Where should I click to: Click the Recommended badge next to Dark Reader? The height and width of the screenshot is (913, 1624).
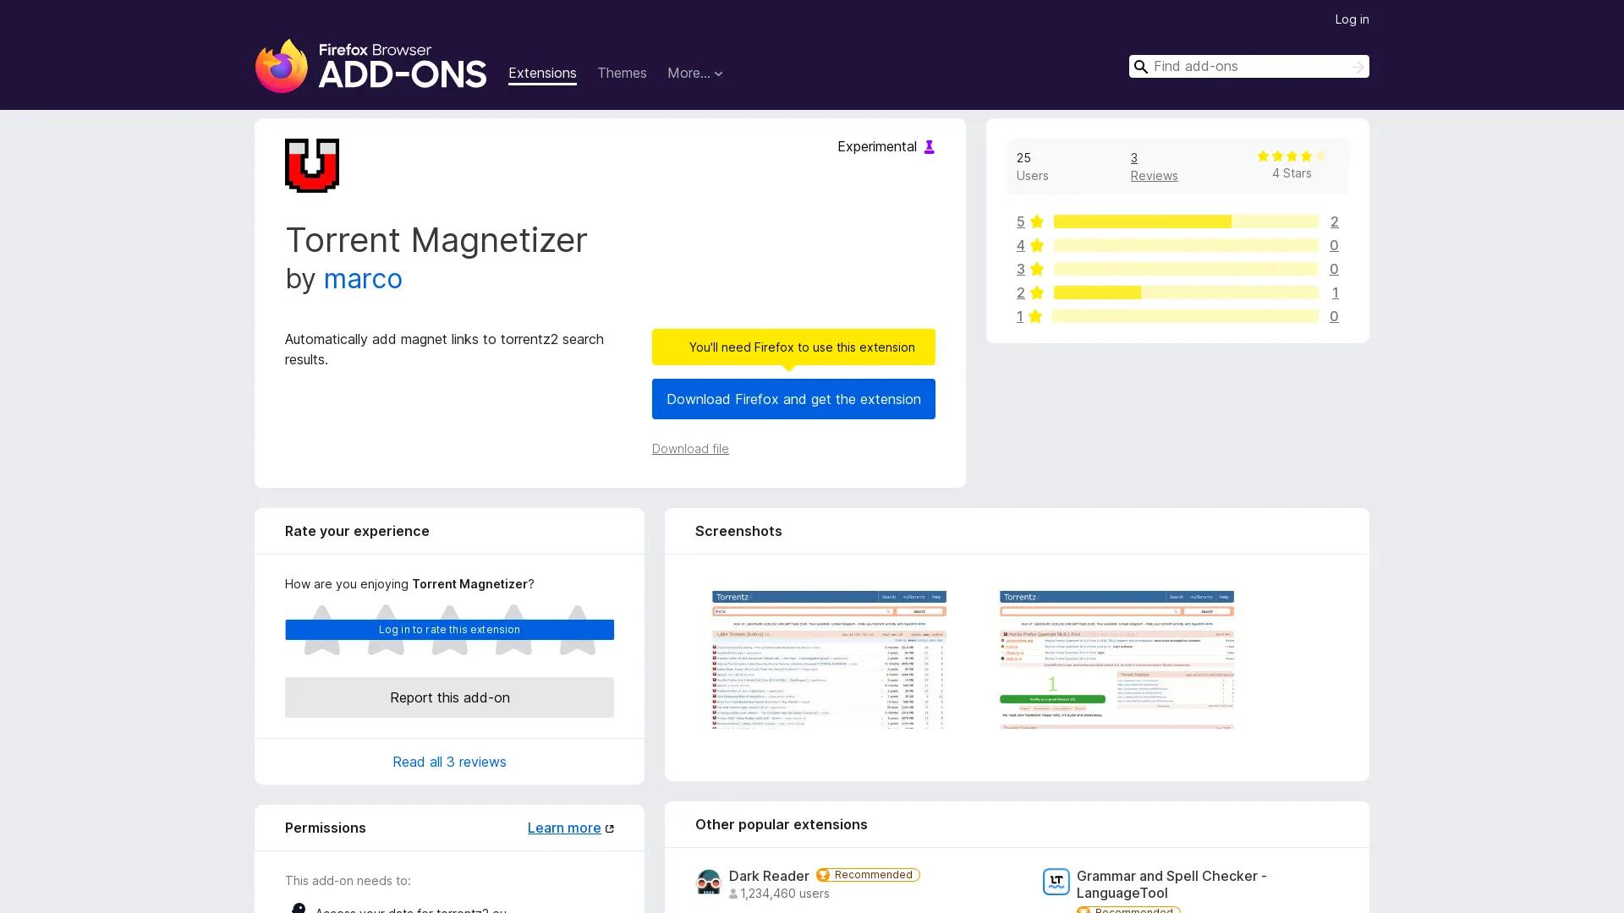867,875
